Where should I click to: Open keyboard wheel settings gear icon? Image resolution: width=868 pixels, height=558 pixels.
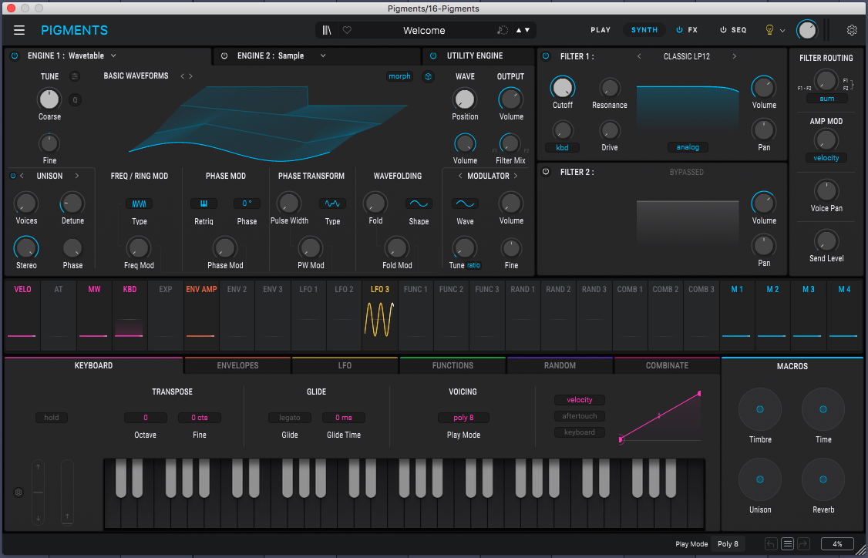(x=19, y=492)
